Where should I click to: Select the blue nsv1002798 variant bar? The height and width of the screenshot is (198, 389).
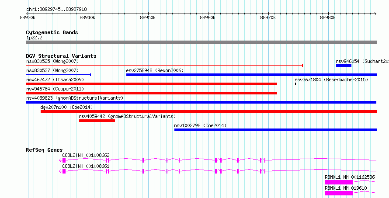click(x=275, y=130)
